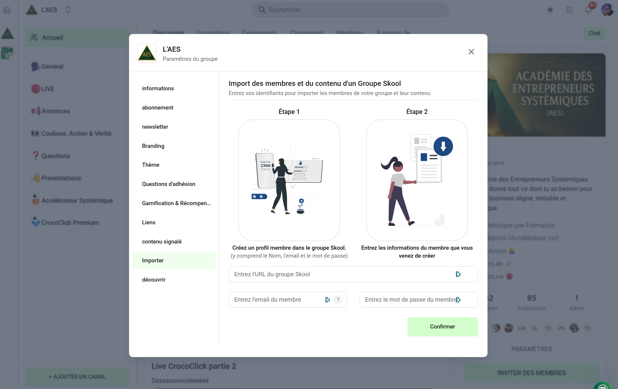
Task: Open notifications bell
Action: pos(588,10)
